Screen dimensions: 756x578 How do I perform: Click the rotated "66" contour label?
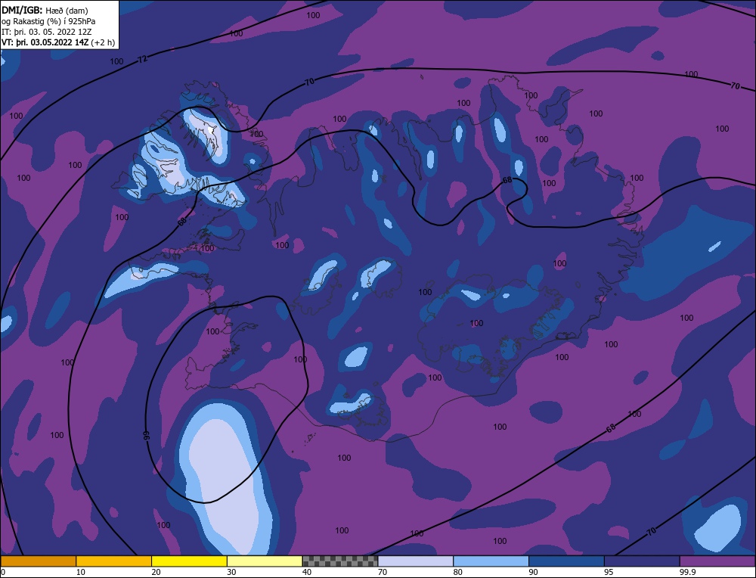pos(147,435)
